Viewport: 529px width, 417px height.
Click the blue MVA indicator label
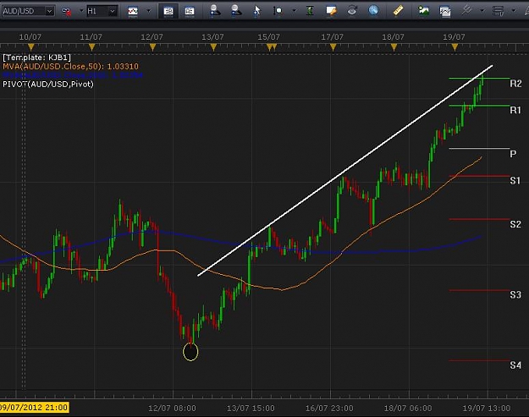[73, 74]
